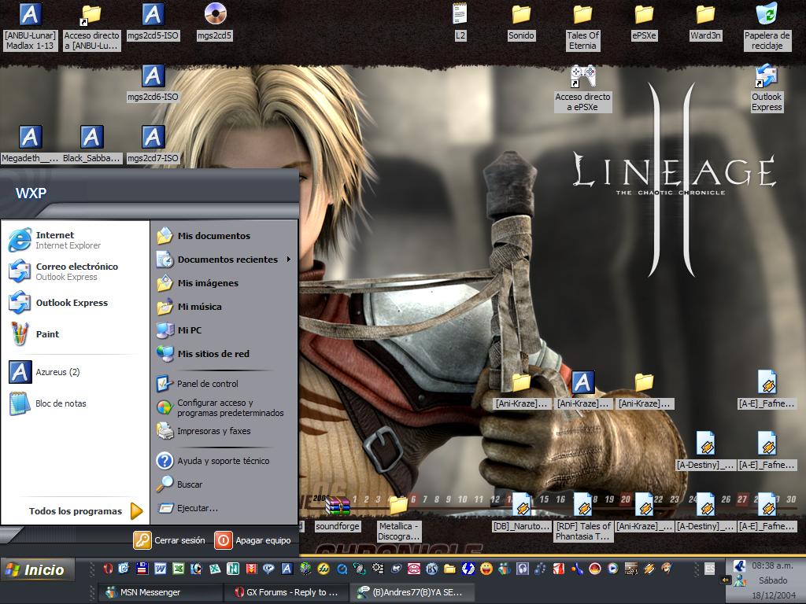Expand the Documentos recientes submenu arrow
The width and height of the screenshot is (806, 604).
[x=289, y=260]
